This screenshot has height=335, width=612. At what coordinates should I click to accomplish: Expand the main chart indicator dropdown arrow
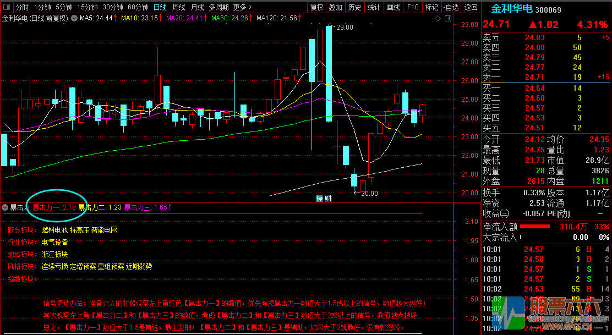[x=74, y=18]
